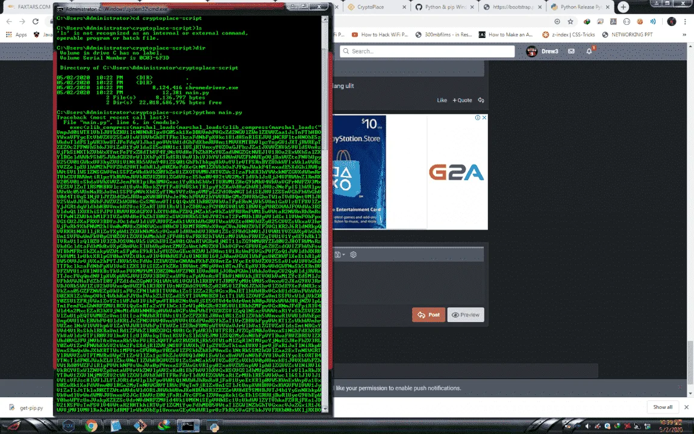Open the G2A advertisement
This screenshot has height=434, width=694.
pos(457,172)
